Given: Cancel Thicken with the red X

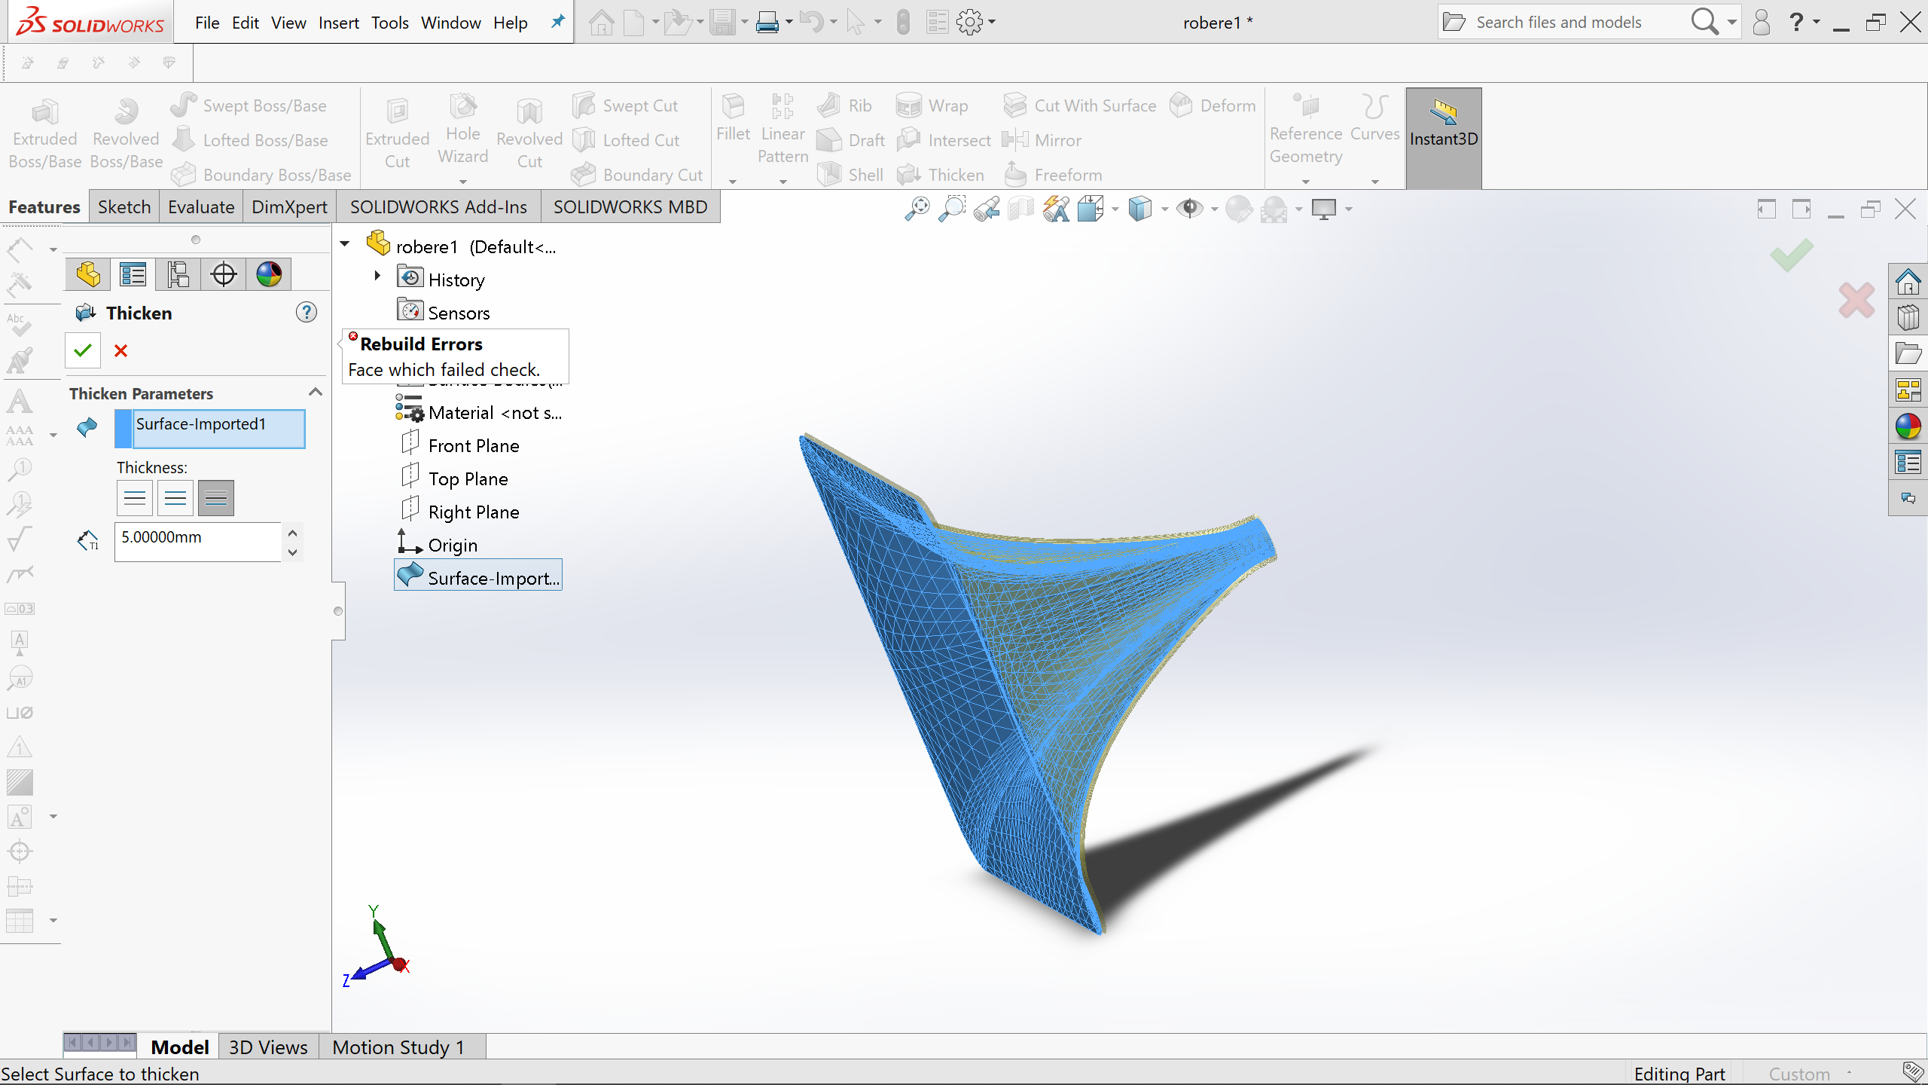Looking at the screenshot, I should point(120,350).
